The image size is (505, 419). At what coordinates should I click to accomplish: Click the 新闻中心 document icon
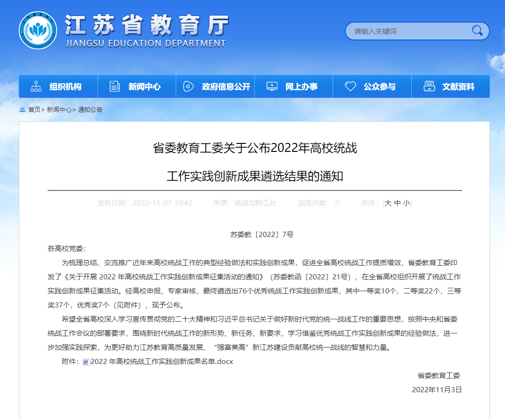[x=114, y=87]
